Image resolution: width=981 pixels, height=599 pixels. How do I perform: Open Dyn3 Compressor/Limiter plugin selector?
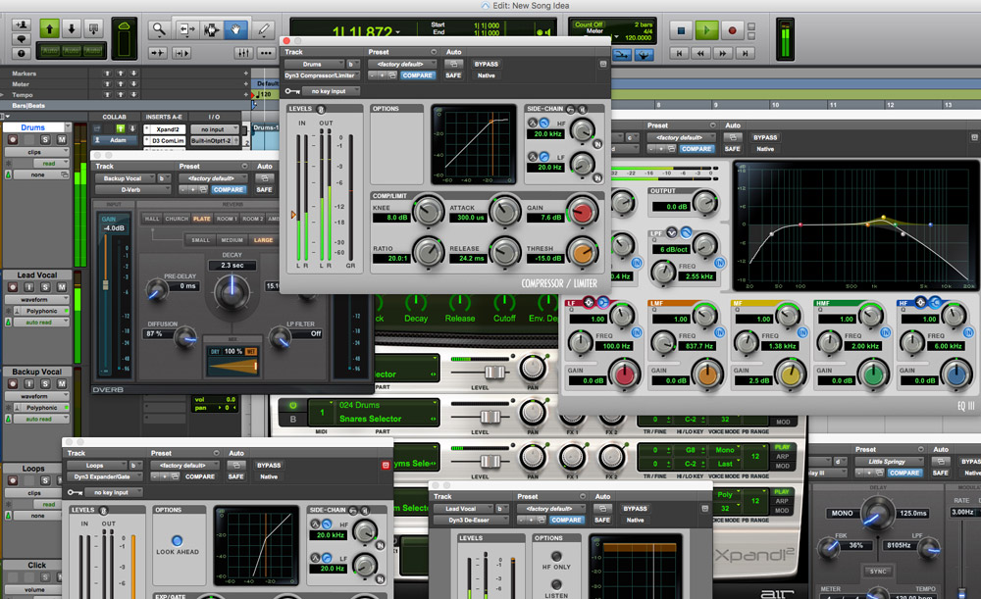pyautogui.click(x=322, y=75)
